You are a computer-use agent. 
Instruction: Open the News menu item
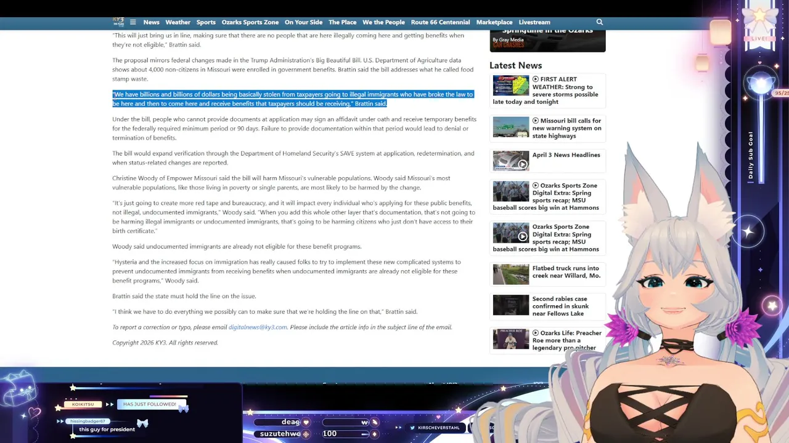(151, 22)
